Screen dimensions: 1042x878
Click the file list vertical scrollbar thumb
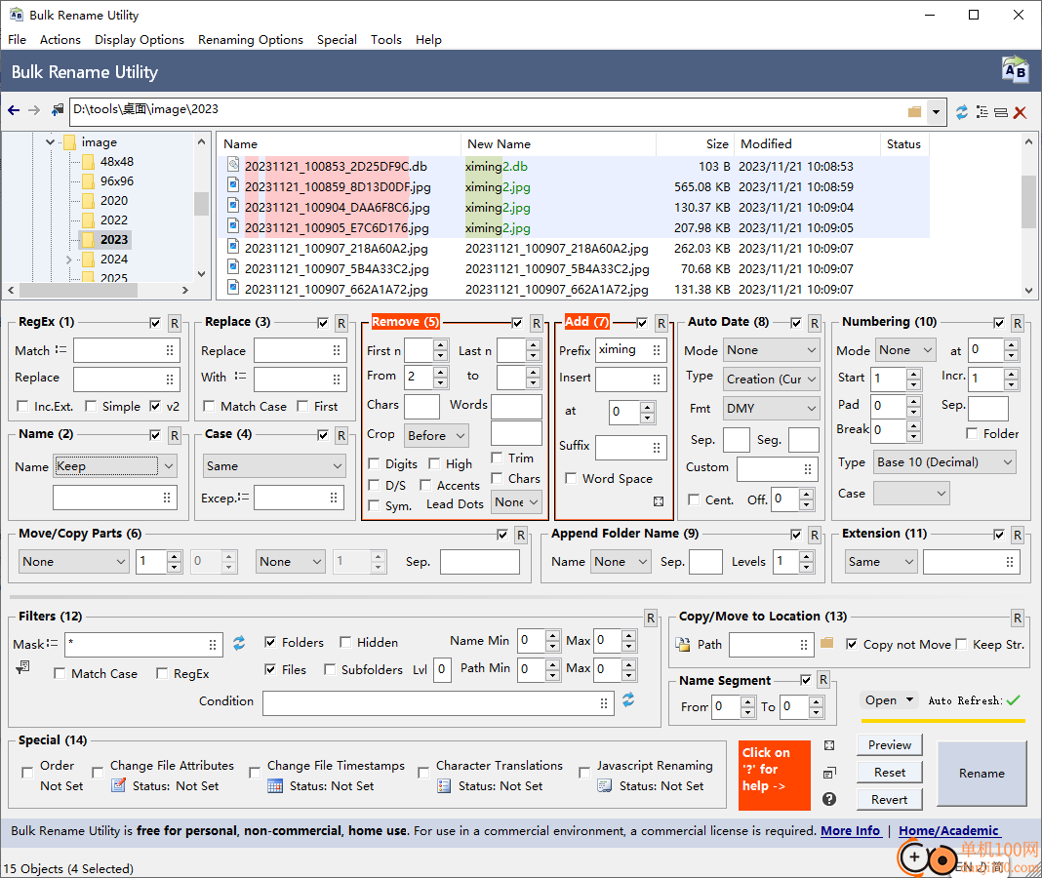(x=1028, y=201)
